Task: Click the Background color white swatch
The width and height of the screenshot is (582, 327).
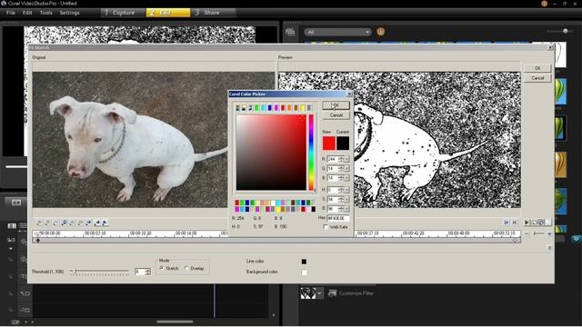Action: tap(304, 272)
